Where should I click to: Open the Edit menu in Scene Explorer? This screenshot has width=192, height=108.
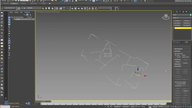click(21, 12)
